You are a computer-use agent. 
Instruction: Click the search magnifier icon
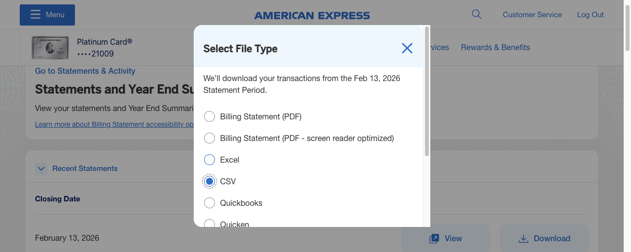tap(476, 14)
